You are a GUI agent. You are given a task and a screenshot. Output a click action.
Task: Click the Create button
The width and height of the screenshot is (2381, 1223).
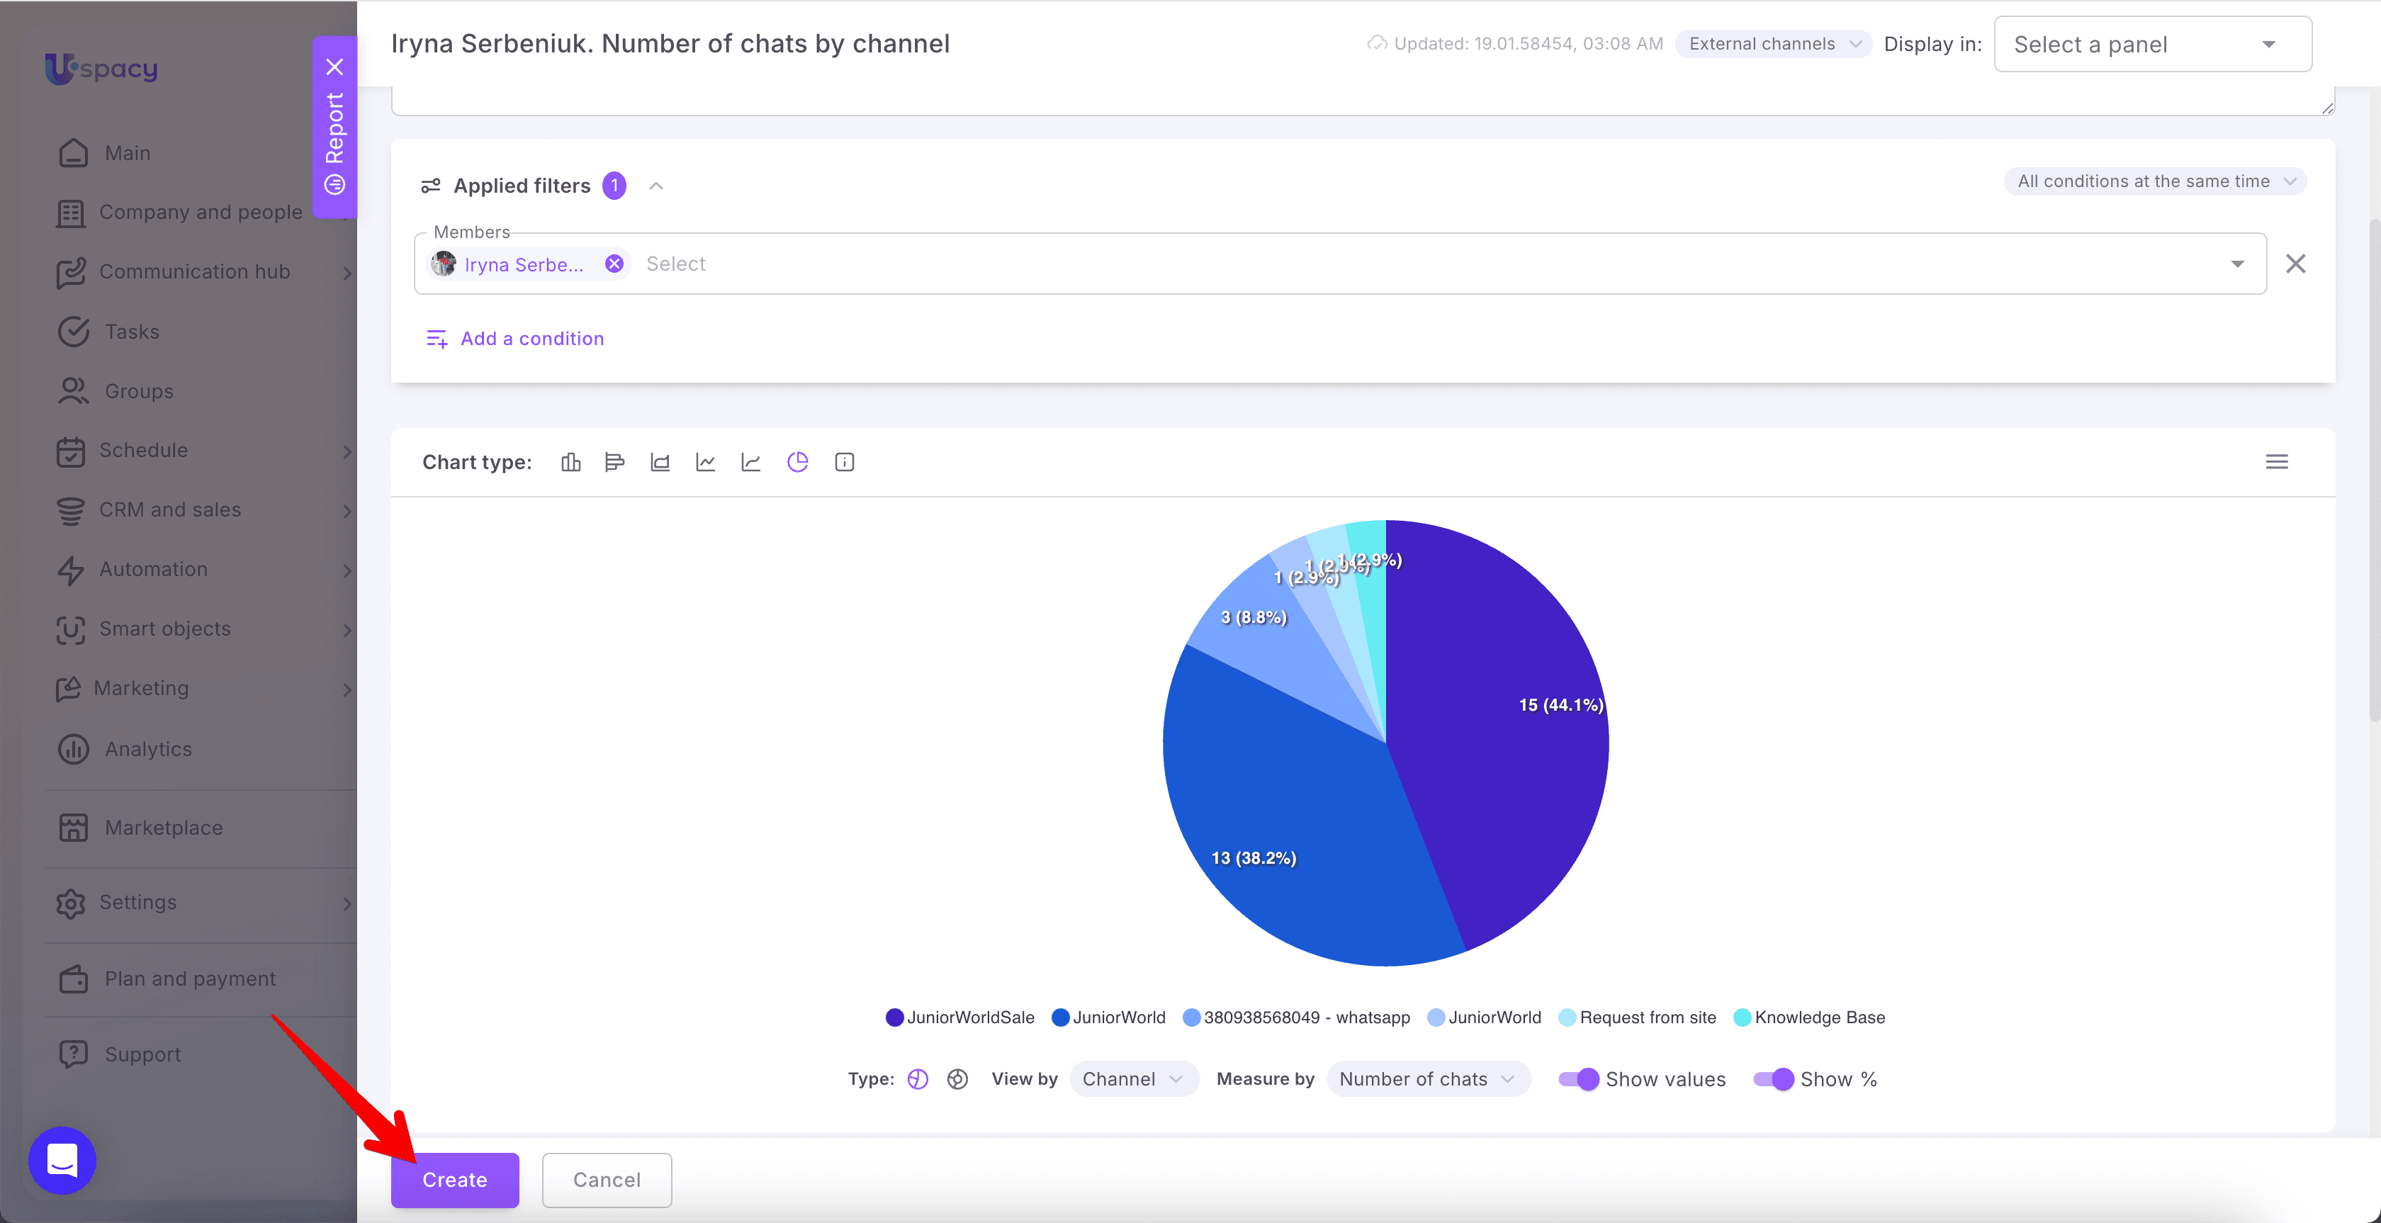tap(455, 1180)
